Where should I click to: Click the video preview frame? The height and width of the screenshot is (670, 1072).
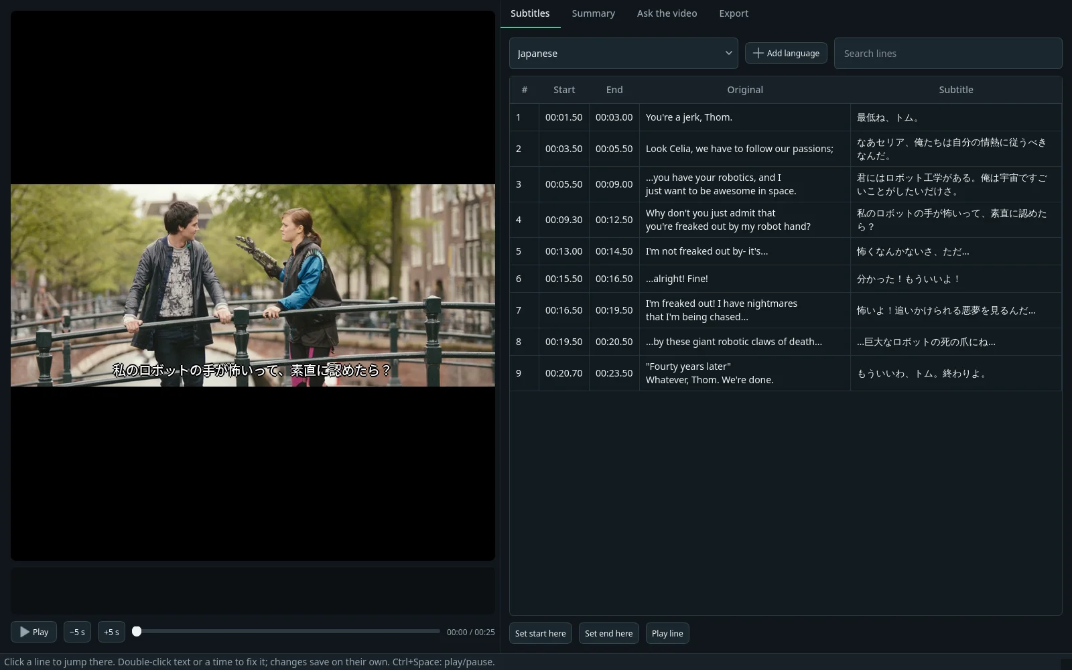pyautogui.click(x=253, y=285)
